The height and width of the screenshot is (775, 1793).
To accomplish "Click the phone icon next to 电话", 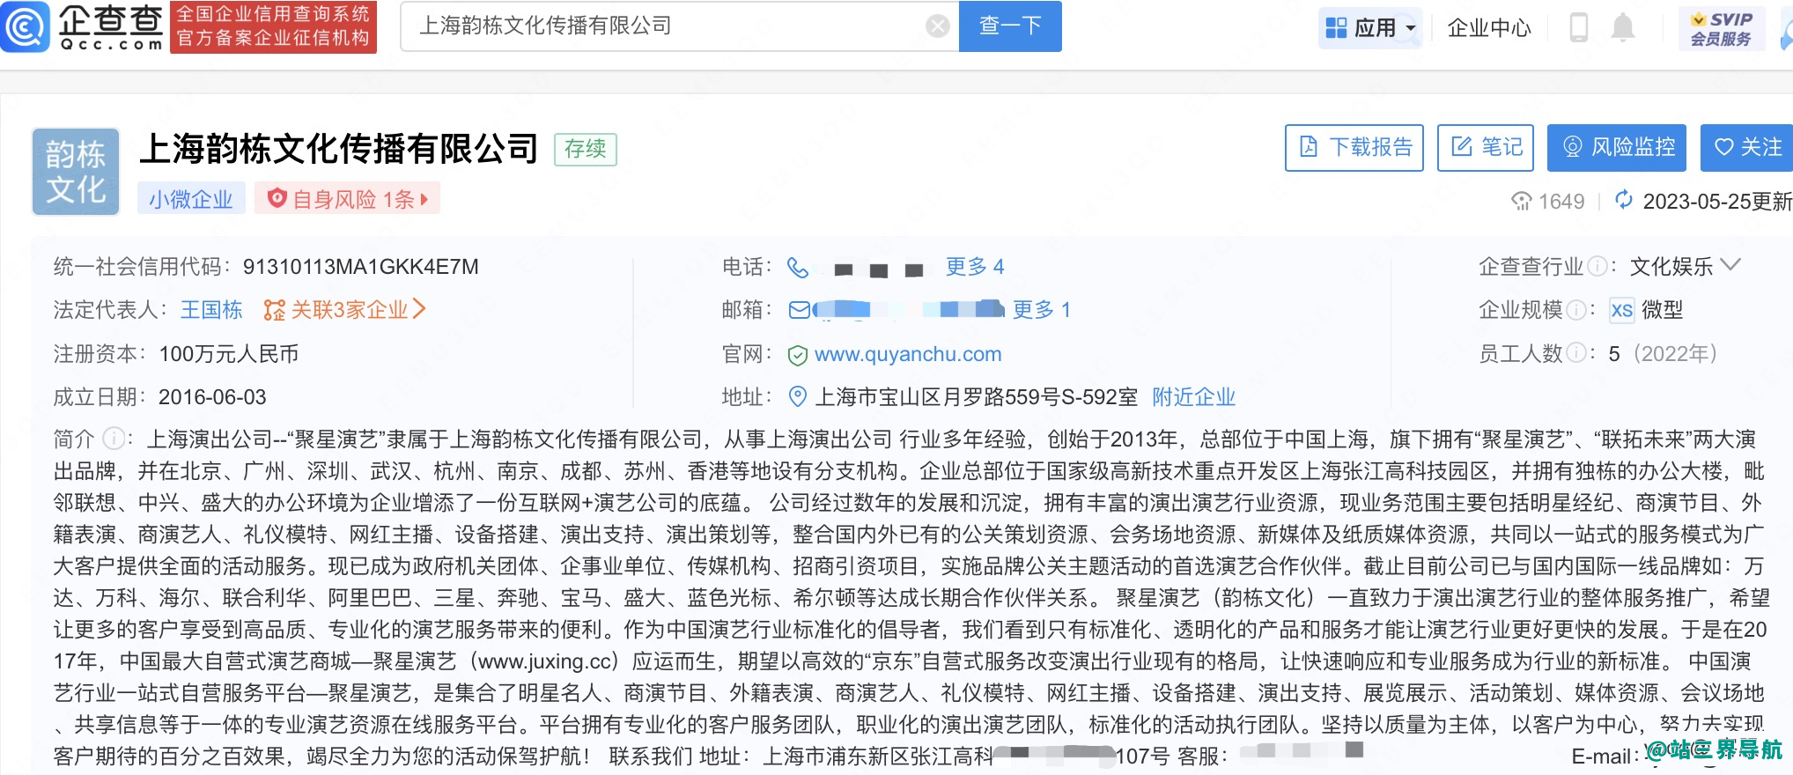I will coord(798,267).
